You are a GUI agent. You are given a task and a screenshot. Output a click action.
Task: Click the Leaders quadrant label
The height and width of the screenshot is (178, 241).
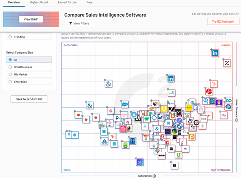pos(226,45)
